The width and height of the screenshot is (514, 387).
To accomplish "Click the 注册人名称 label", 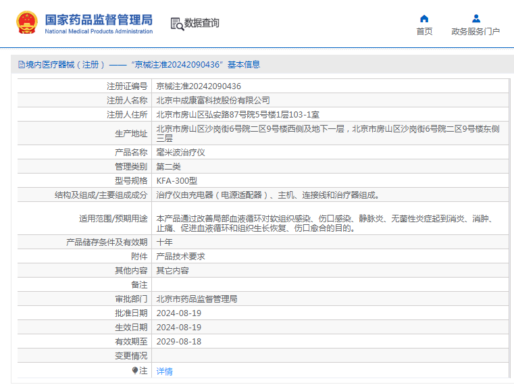I will [x=127, y=100].
